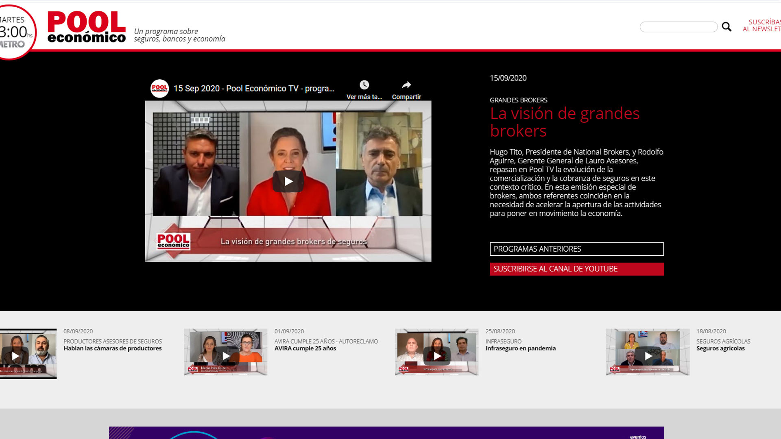Click the date 18/08/2020
Screen dimensions: 781x439
click(711, 331)
